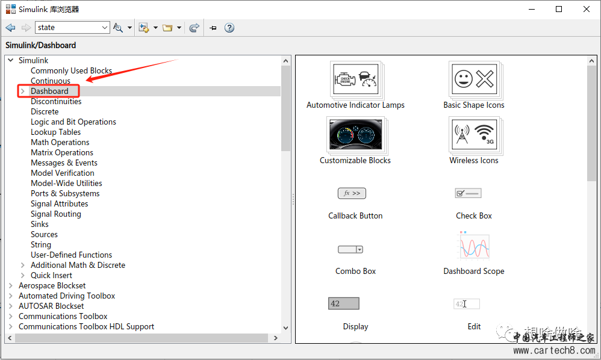Image resolution: width=601 pixels, height=360 pixels.
Task: Select Messages & Events library
Action: click(x=64, y=163)
